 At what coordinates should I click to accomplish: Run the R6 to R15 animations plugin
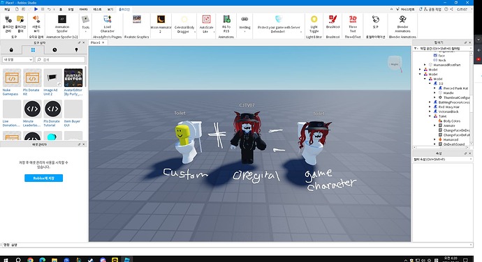226,24
